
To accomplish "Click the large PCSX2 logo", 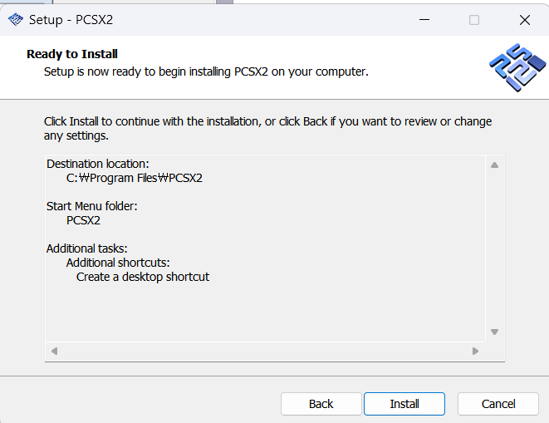I will tap(517, 67).
